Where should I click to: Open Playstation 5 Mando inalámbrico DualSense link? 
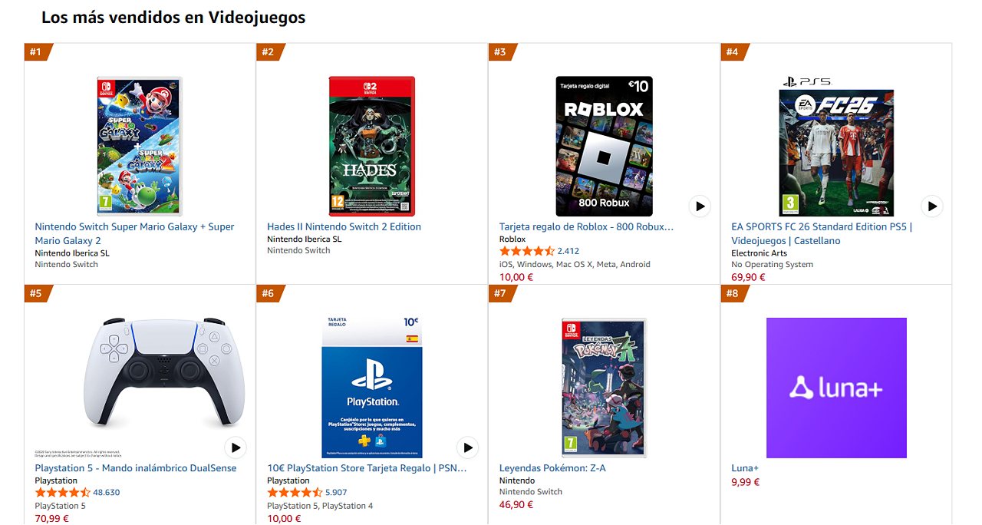click(x=135, y=468)
